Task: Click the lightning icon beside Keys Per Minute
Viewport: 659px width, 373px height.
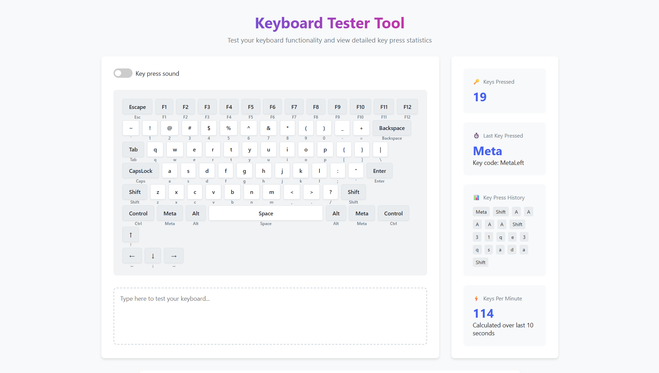Action: click(476, 299)
